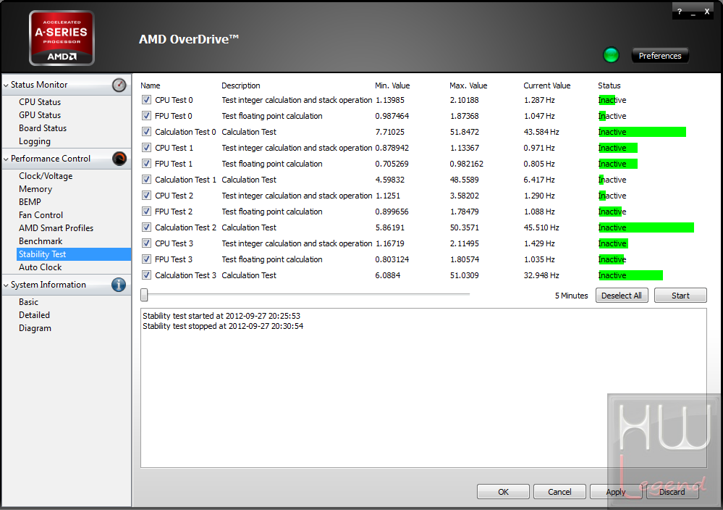Screen dimensions: 723x510
Task: Click the Max. Value column header
Action: (468, 85)
